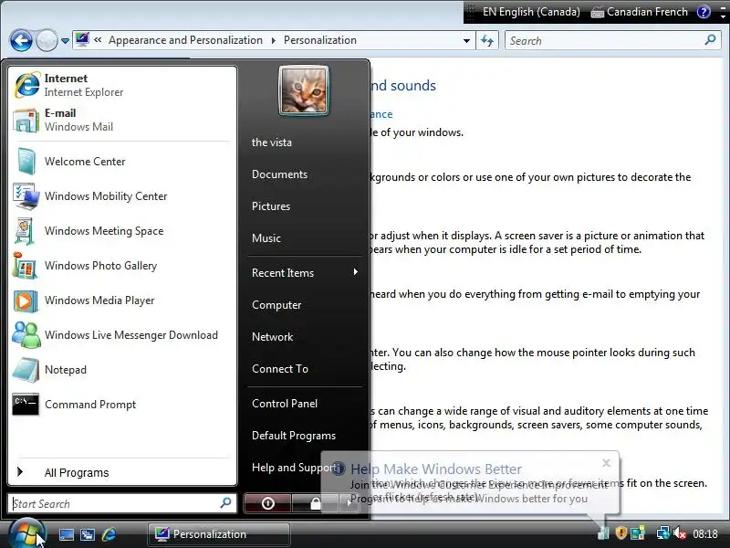Click the Refresh address bar button

pos(487,40)
